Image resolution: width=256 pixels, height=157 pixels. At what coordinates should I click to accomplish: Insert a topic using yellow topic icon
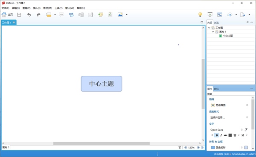coord(49,14)
